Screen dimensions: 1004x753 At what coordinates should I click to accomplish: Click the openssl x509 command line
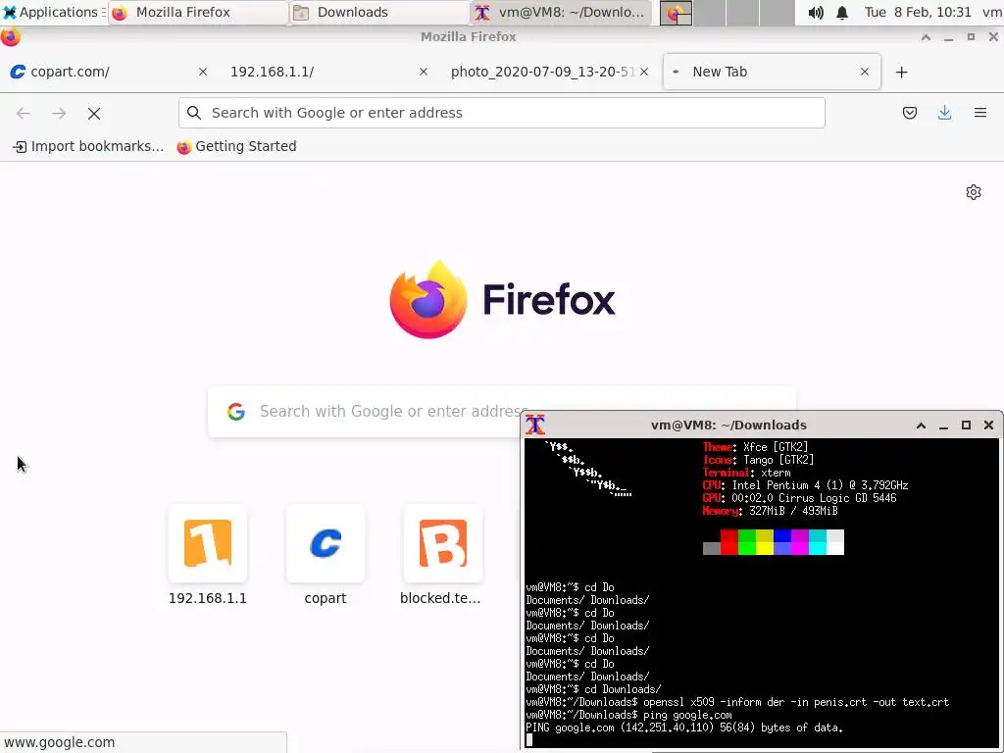pyautogui.click(x=737, y=702)
